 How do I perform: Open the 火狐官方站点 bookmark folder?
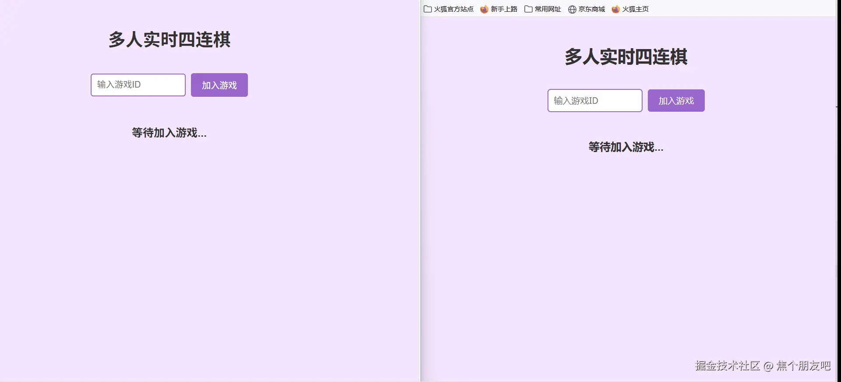(x=449, y=9)
